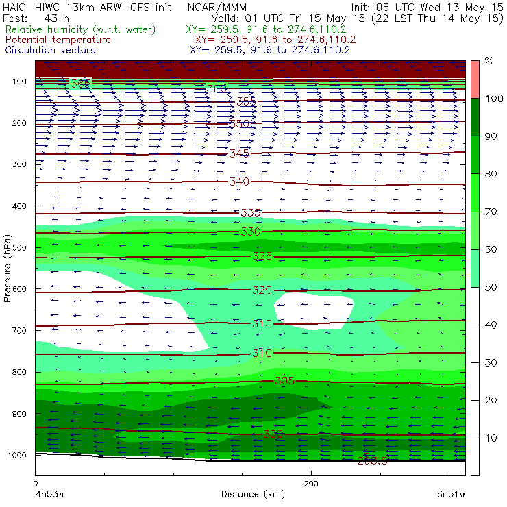The height and width of the screenshot is (507, 507).
Task: Click the 70-80% bright green colorbar segment
Action: 475,193
